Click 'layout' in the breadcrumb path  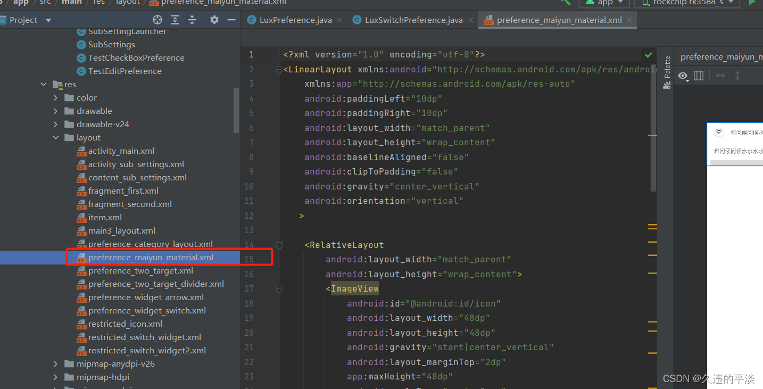coord(128,2)
